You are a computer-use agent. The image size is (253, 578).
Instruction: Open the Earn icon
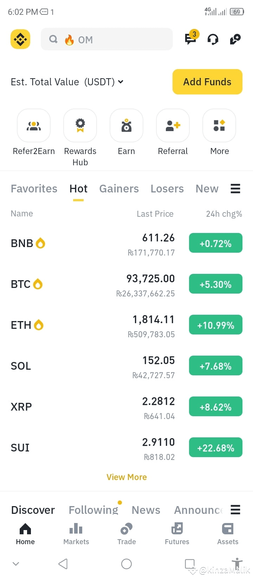click(126, 125)
